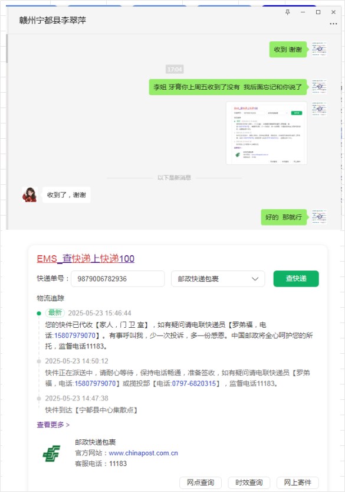
Task: Click the tracking number input field
Action: coord(118,279)
